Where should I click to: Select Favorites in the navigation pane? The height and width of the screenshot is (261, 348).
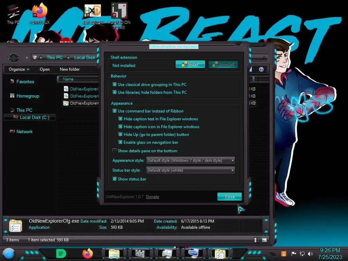click(x=25, y=82)
